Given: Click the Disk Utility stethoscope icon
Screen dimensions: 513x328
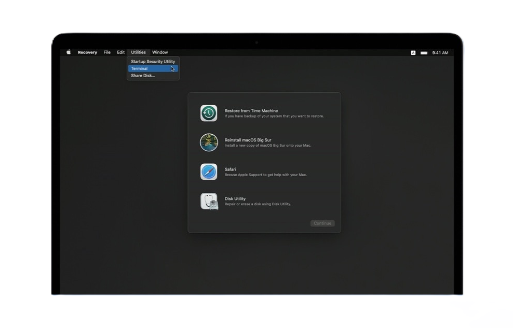Looking at the screenshot, I should coord(209,201).
